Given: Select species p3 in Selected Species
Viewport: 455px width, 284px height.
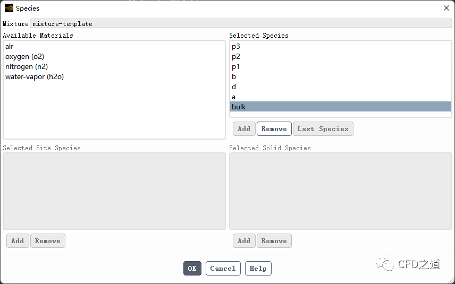Looking at the screenshot, I should tap(236, 47).
